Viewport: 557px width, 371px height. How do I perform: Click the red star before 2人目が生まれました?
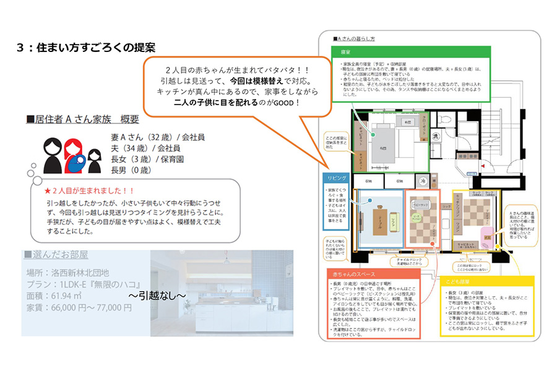(x=48, y=190)
